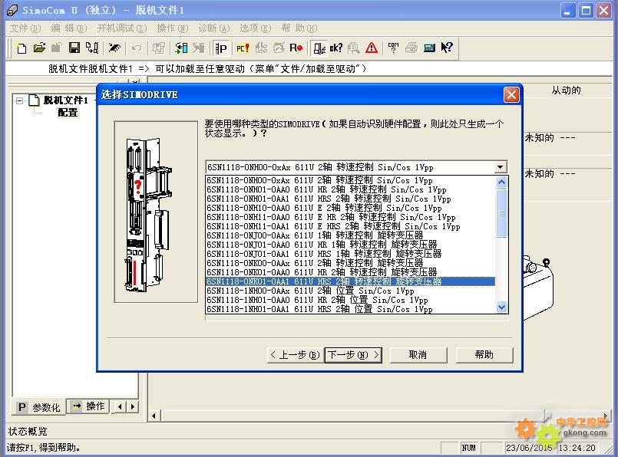The width and height of the screenshot is (618, 457).
Task: Click the yellow PC! toolbar icon
Action: click(243, 48)
